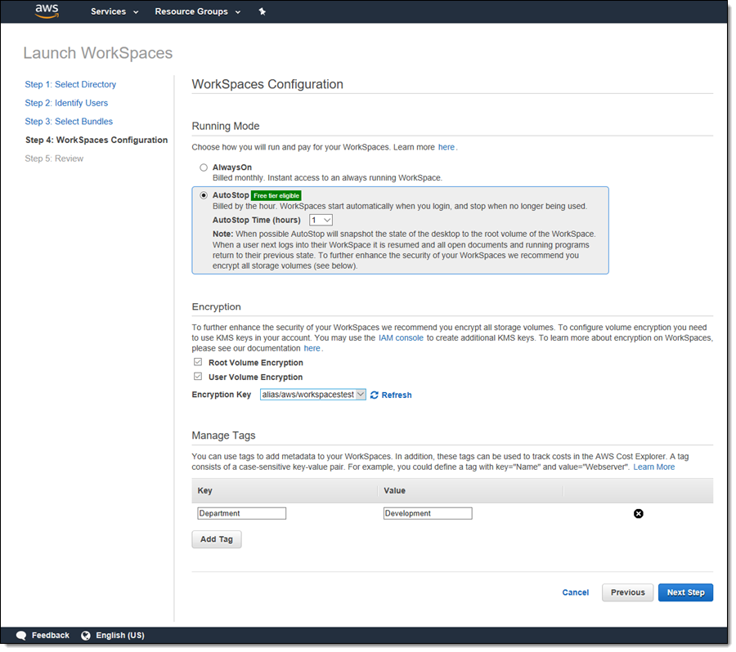Click 'here' link in Running Mode description

pyautogui.click(x=447, y=147)
